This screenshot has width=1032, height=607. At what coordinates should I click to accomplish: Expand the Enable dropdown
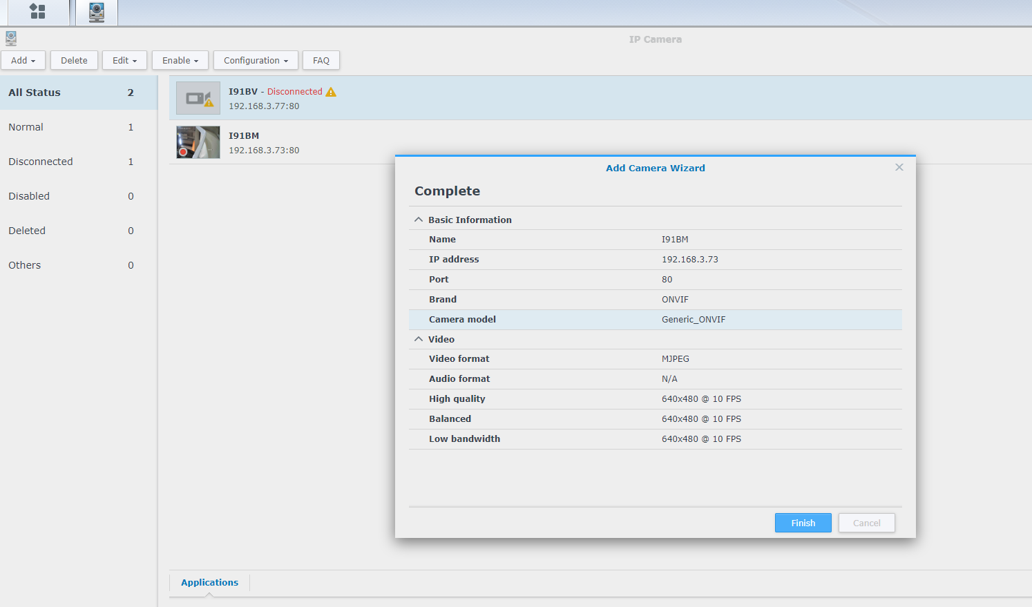pyautogui.click(x=180, y=60)
